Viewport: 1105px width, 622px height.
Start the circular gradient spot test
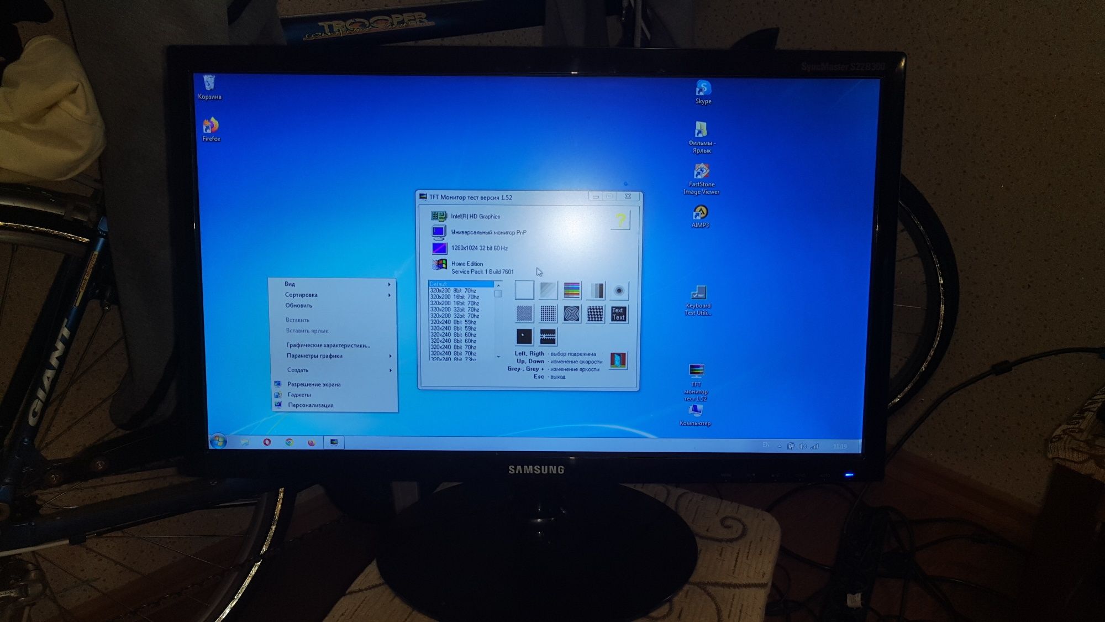619,290
